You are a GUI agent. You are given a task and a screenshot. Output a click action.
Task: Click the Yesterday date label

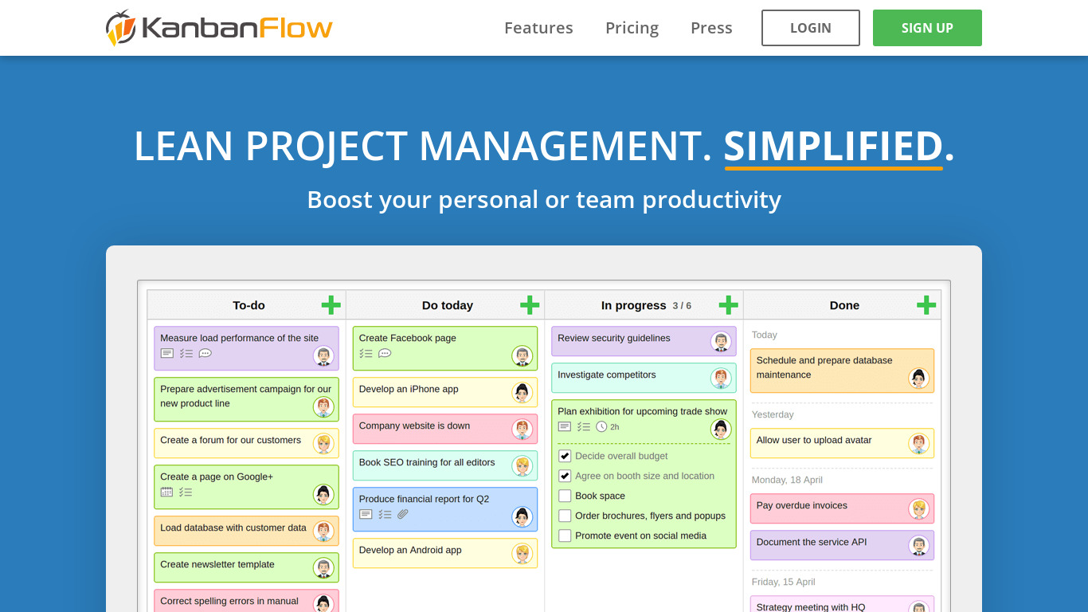[x=773, y=414]
